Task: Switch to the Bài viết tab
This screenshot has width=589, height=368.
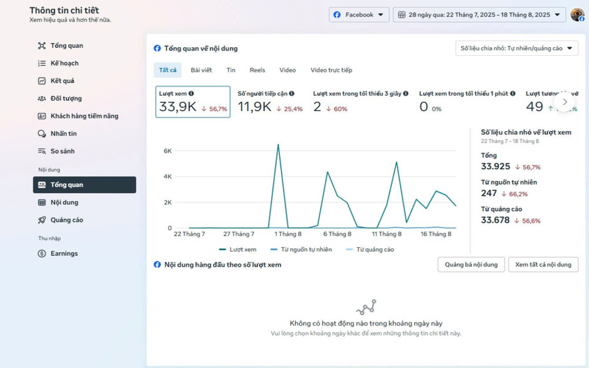Action: click(202, 70)
